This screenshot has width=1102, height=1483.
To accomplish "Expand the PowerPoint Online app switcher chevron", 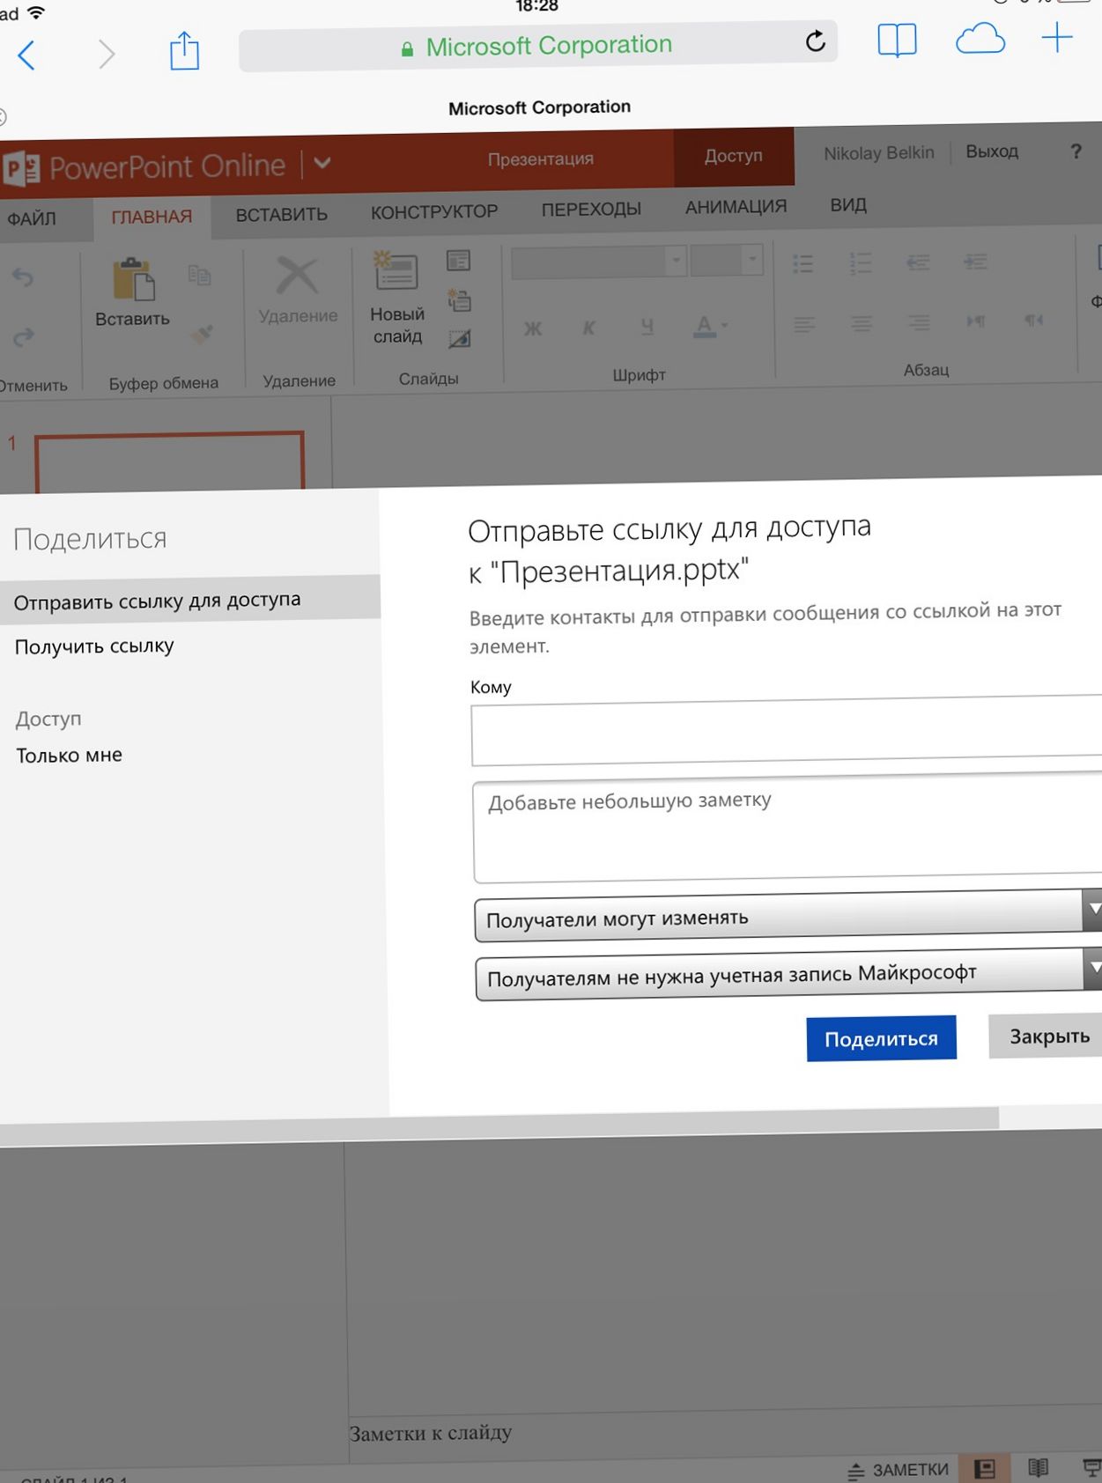I will (x=322, y=163).
